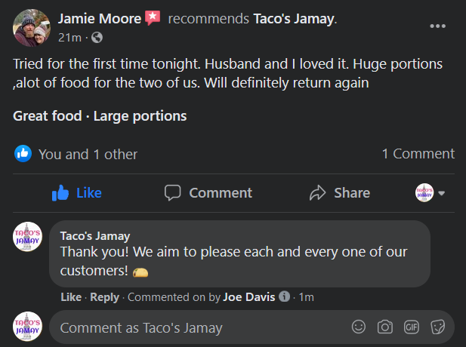Click the blue like reaction icon
466x347 pixels.
23,154
